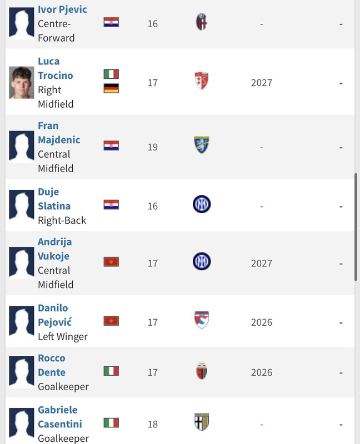Click Luca Trocino's portrait photo
The width and height of the screenshot is (360, 444).
pyautogui.click(x=22, y=82)
